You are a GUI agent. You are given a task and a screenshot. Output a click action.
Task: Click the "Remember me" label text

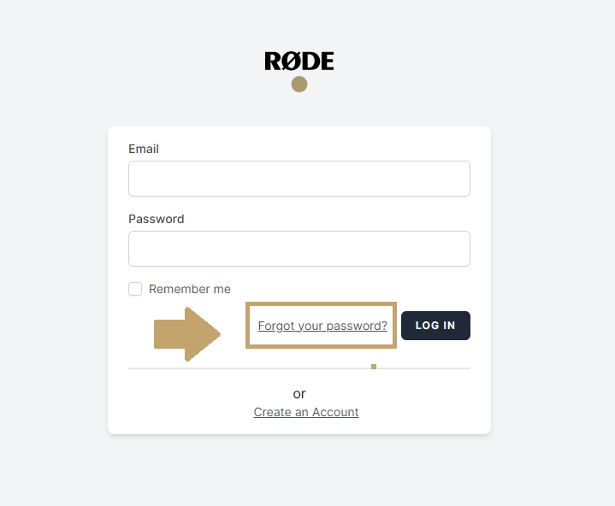point(190,289)
